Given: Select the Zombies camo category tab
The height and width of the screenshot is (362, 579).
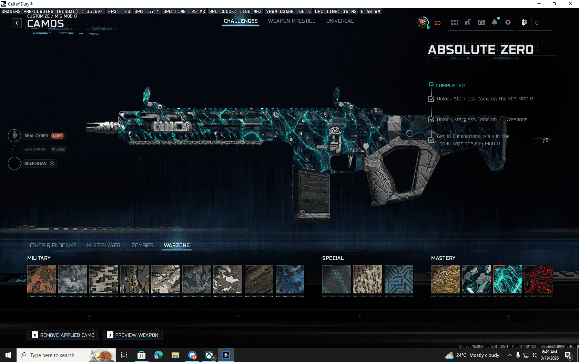Looking at the screenshot, I should [142, 245].
